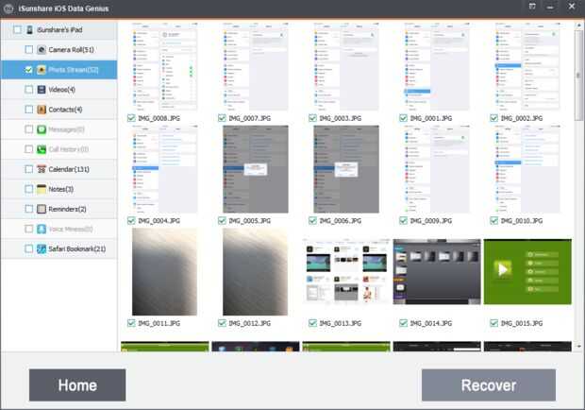Select the IMG_0011.JPG gradient photo thumbnail

click(164, 272)
